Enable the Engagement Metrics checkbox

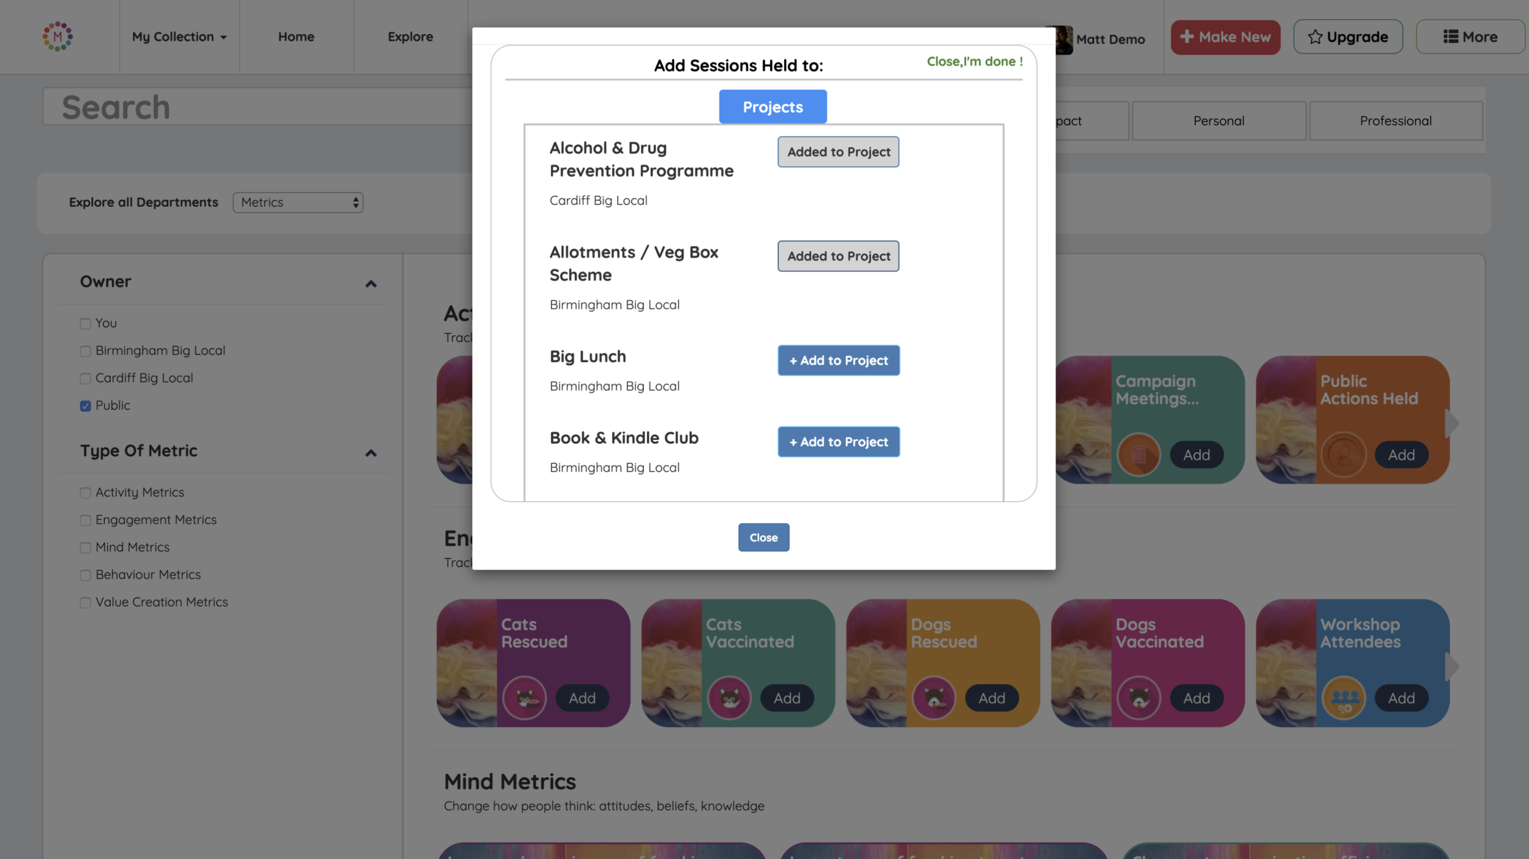click(x=86, y=520)
